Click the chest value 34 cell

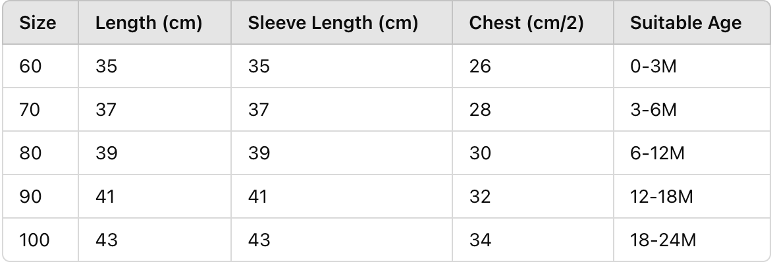(480, 240)
